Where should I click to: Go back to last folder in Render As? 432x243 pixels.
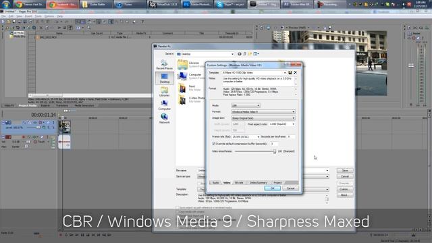[x=240, y=54]
